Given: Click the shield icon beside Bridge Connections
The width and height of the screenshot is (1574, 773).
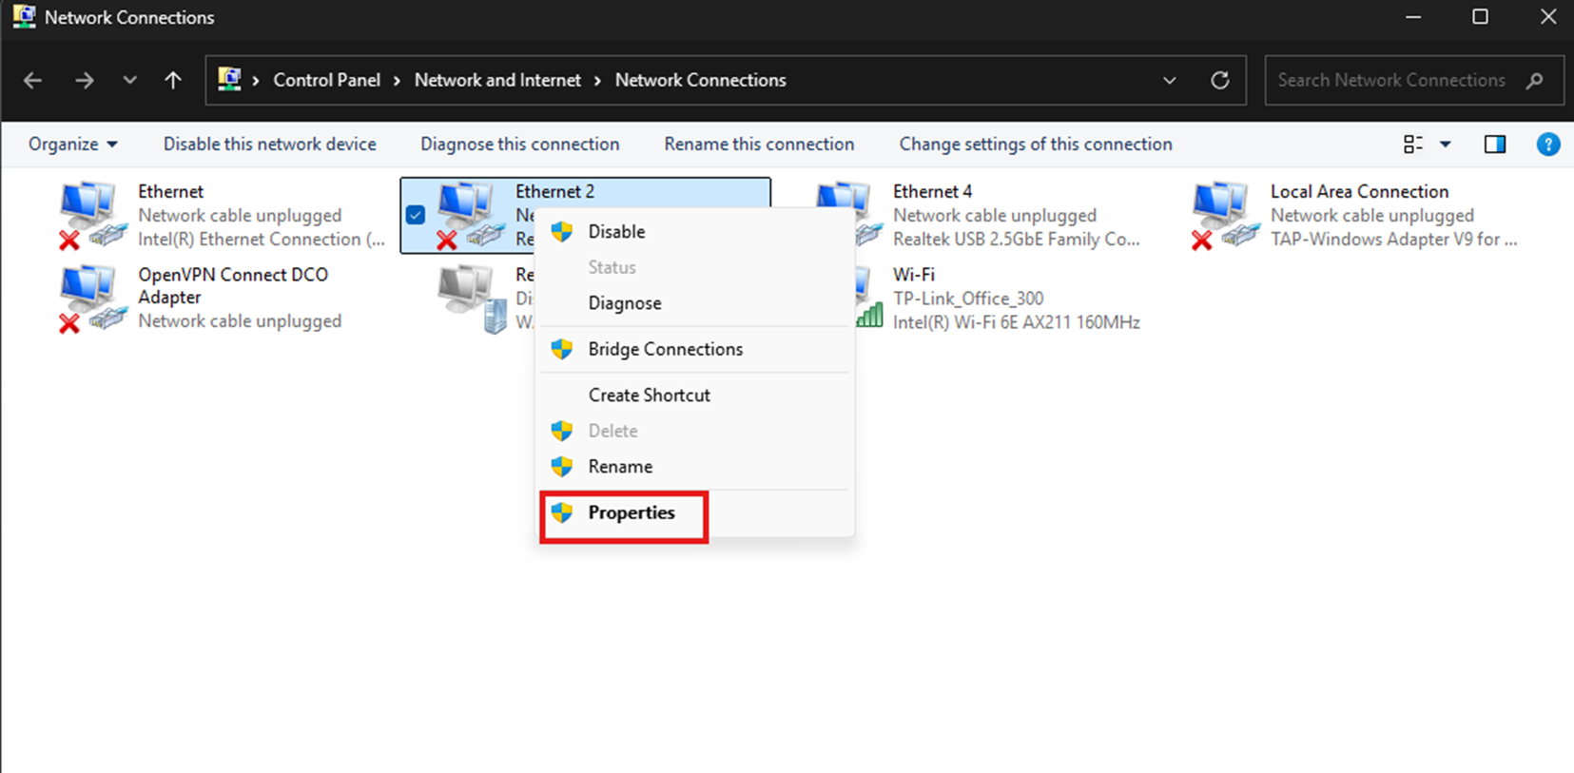Looking at the screenshot, I should point(562,349).
